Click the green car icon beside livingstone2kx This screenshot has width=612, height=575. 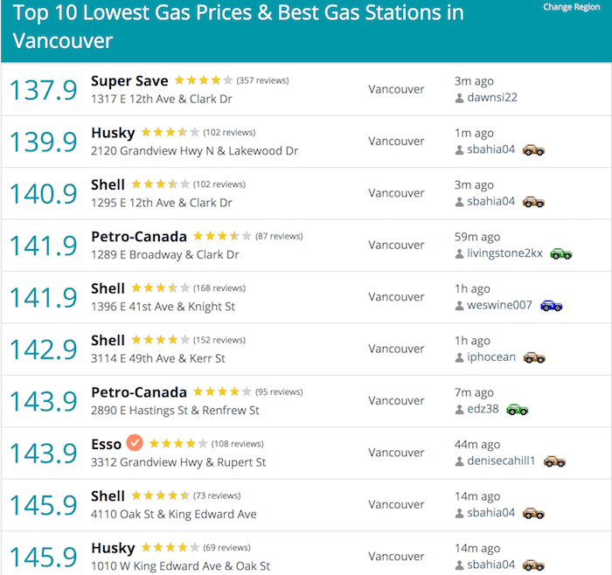pos(561,253)
